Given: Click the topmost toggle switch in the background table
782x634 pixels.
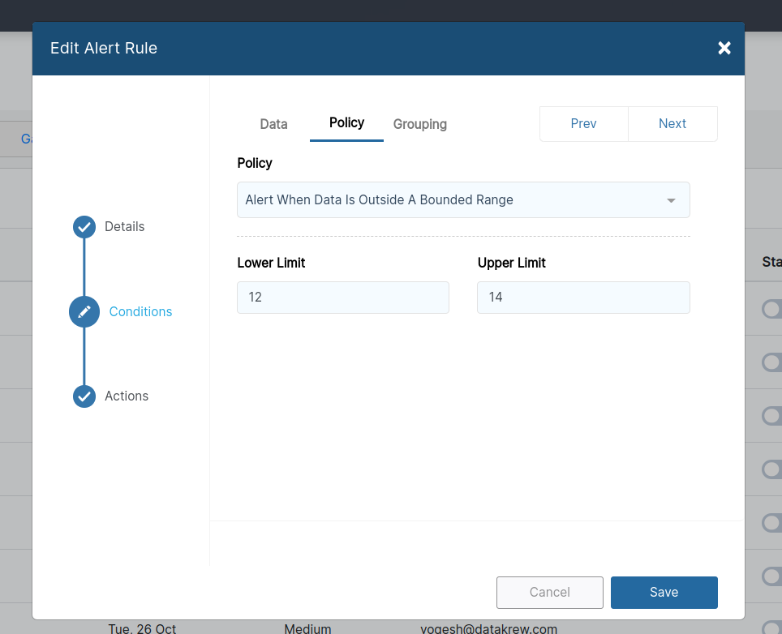Looking at the screenshot, I should click(771, 309).
